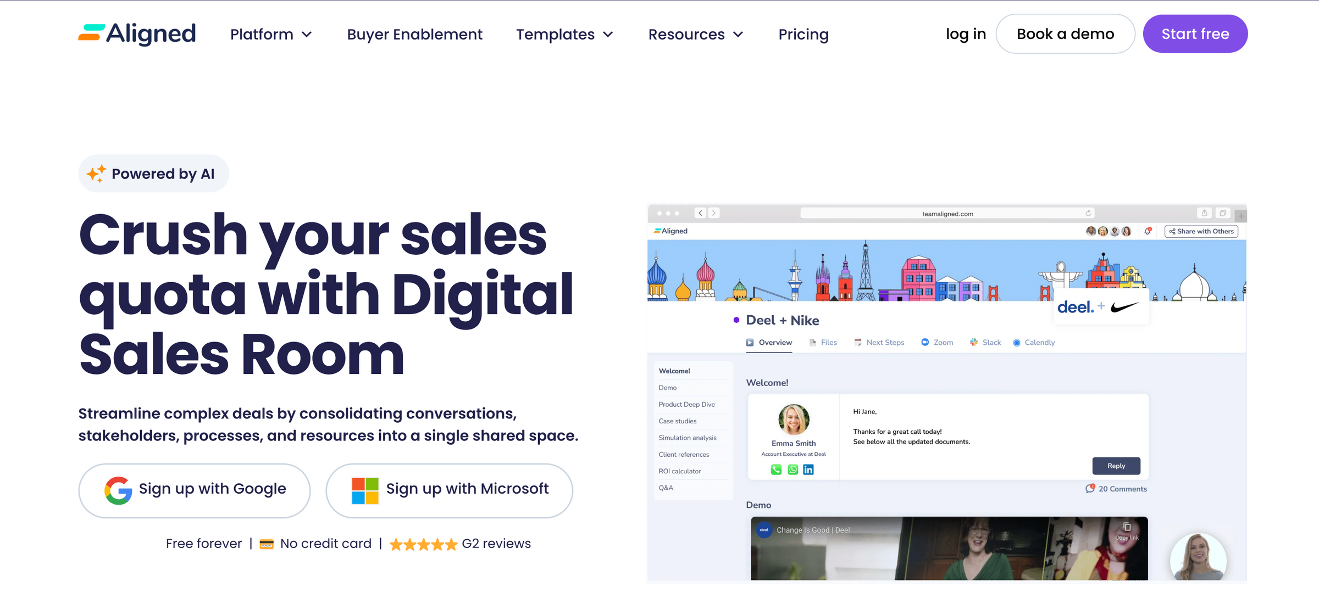Click the Aligned logo in header
1319x598 pixels.
[137, 33]
